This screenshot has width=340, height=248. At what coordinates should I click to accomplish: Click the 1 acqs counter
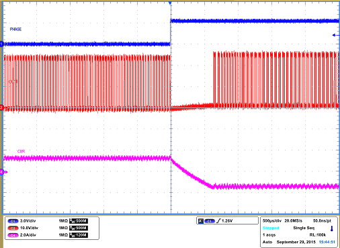tap(269, 235)
